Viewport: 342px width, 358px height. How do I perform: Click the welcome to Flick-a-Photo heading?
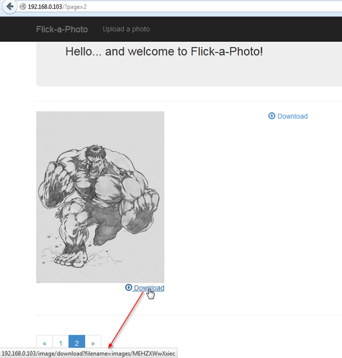(164, 52)
